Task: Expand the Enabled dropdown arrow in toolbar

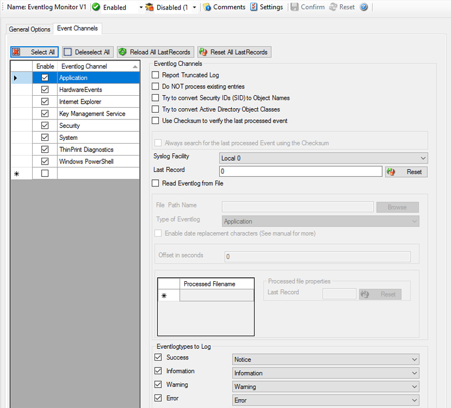Action: 140,7
